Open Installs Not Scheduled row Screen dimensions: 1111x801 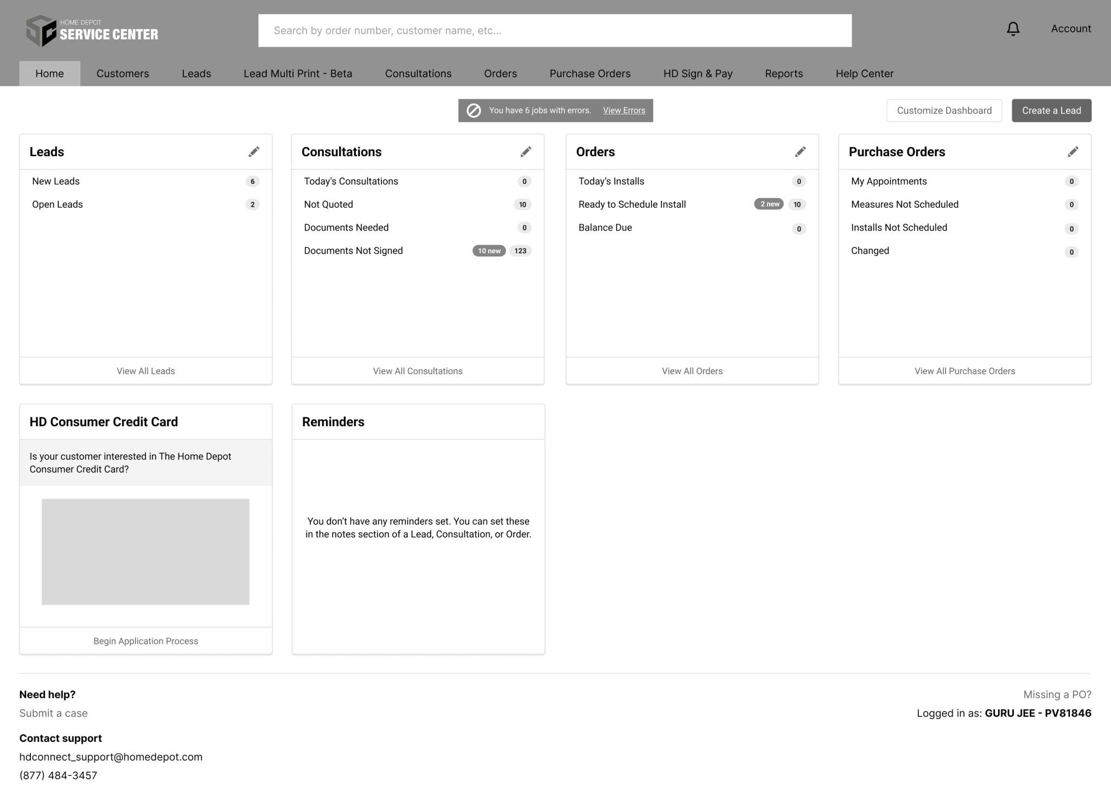[965, 228]
